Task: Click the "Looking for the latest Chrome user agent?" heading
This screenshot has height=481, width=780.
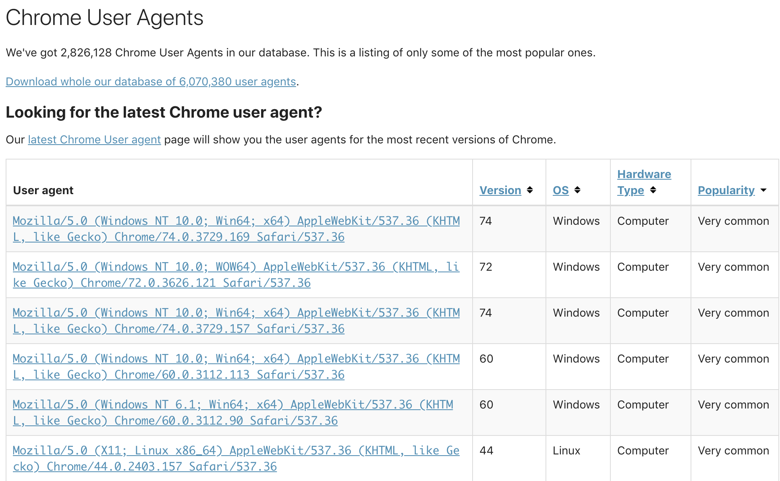Action: 164,112
